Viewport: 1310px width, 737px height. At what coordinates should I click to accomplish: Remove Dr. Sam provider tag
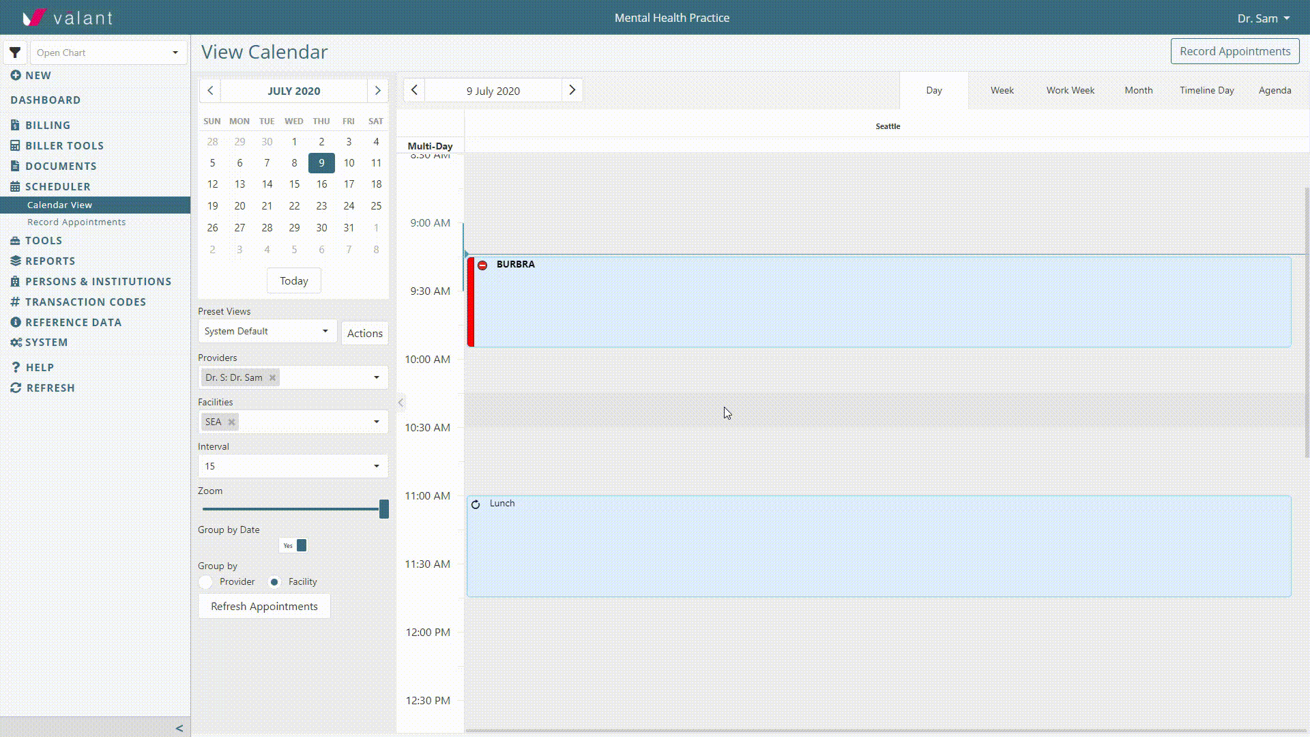(272, 377)
